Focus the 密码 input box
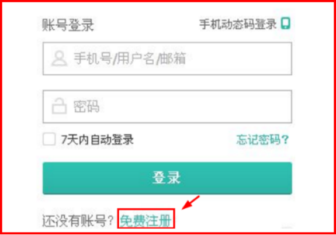The image size is (336, 235). pos(167,106)
